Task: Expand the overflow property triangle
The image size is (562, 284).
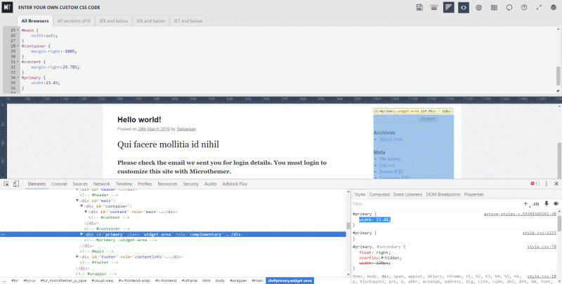Action: pyautogui.click(x=382, y=258)
